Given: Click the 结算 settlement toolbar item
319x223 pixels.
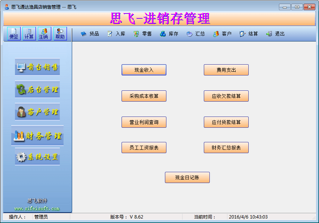Looking at the screenshot, I should (249, 34).
